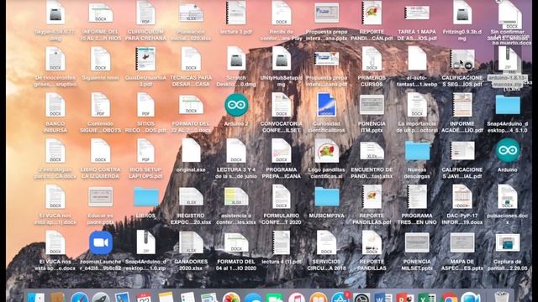Select the original.exe file
The height and width of the screenshot is (302, 538).
tap(191, 151)
